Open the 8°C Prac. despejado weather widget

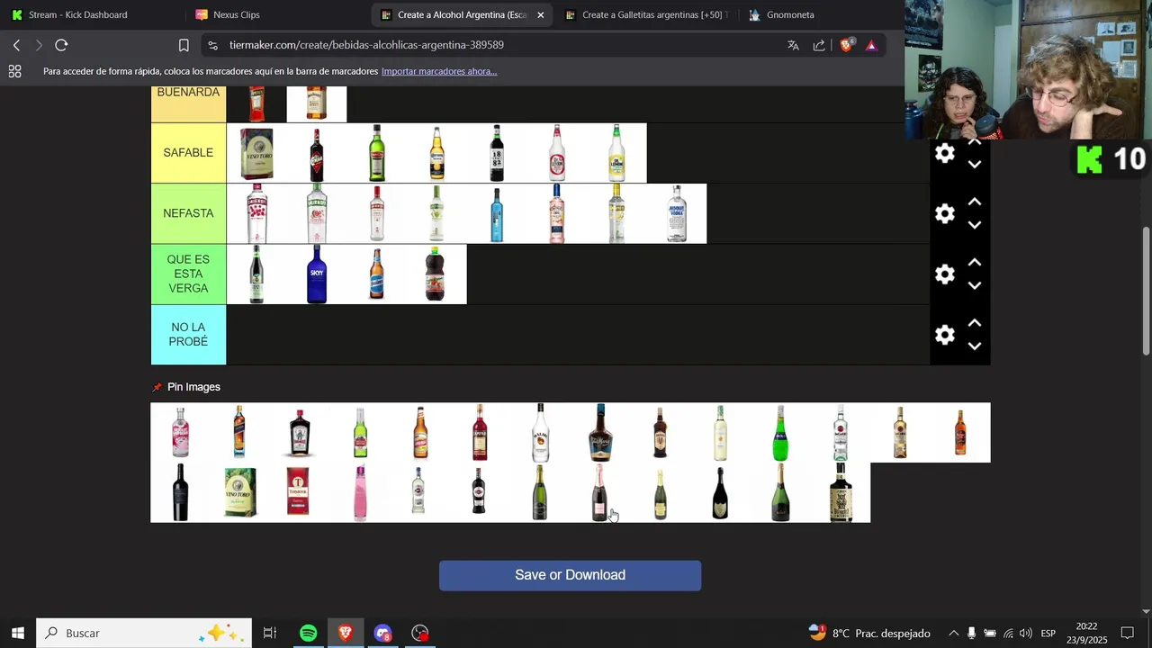[x=869, y=633]
